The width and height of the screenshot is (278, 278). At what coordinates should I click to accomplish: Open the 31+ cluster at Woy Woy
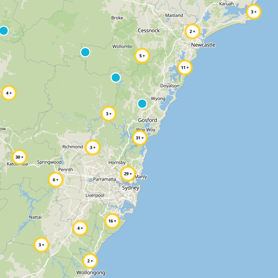click(140, 138)
